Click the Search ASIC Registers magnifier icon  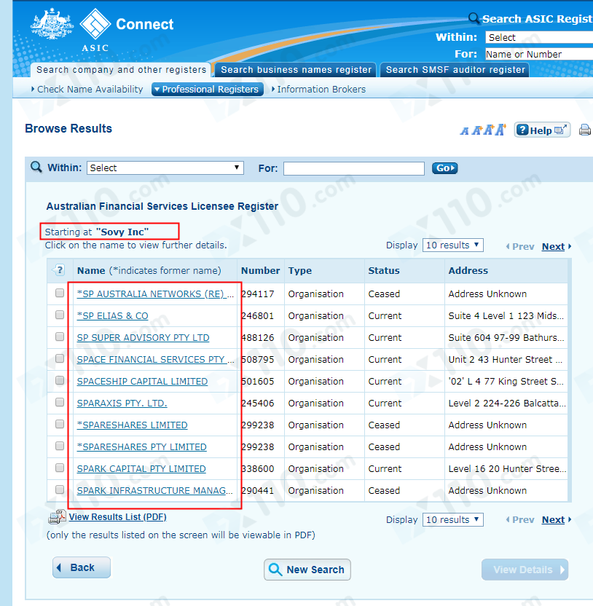tap(474, 17)
